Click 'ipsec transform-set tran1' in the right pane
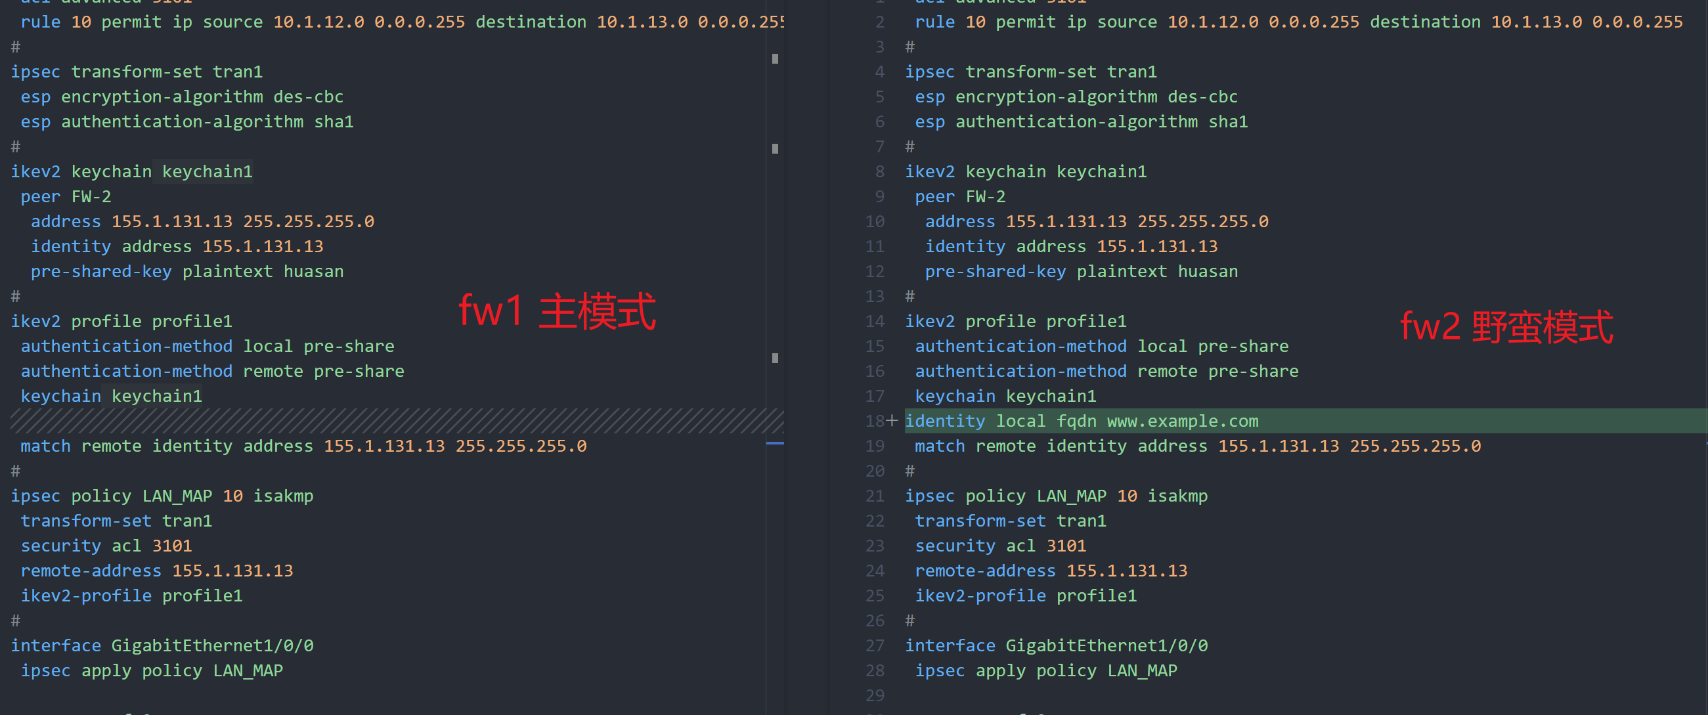 1030,72
